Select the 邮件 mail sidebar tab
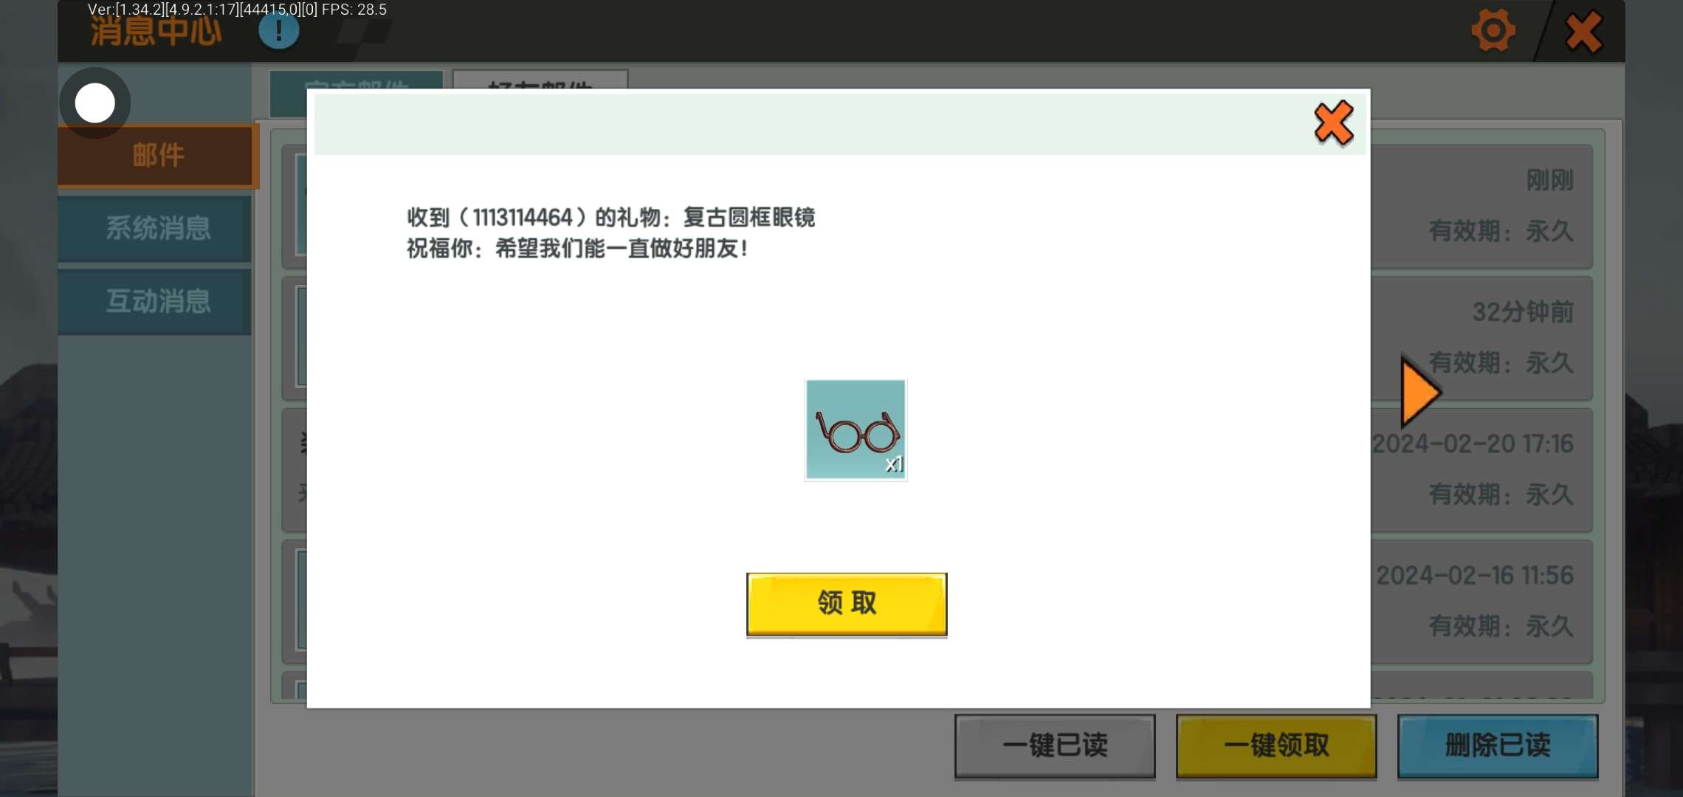The width and height of the screenshot is (1683, 797). click(157, 156)
